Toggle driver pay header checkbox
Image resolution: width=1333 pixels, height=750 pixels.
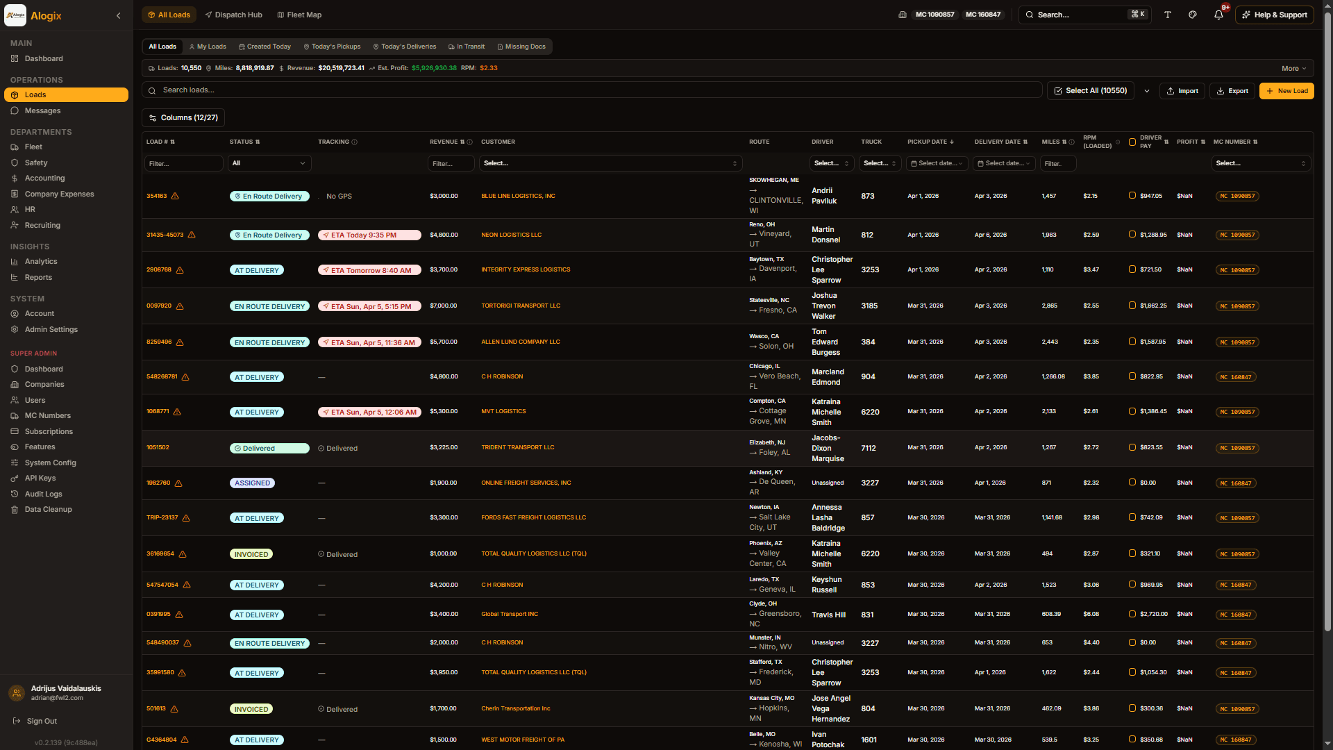click(1132, 142)
